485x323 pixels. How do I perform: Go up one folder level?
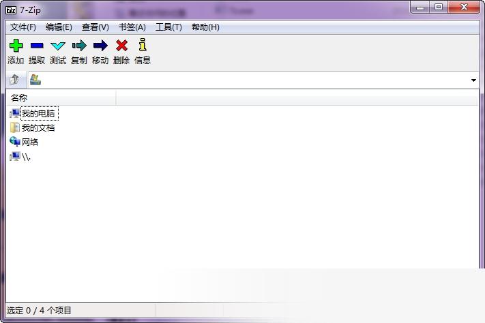pyautogui.click(x=14, y=80)
